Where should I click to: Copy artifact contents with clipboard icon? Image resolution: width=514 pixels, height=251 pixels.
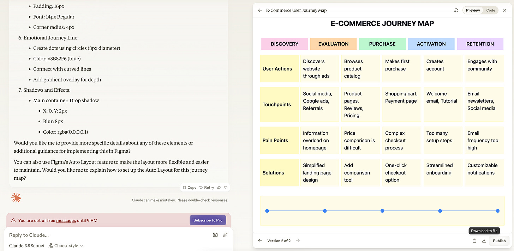(x=474, y=241)
